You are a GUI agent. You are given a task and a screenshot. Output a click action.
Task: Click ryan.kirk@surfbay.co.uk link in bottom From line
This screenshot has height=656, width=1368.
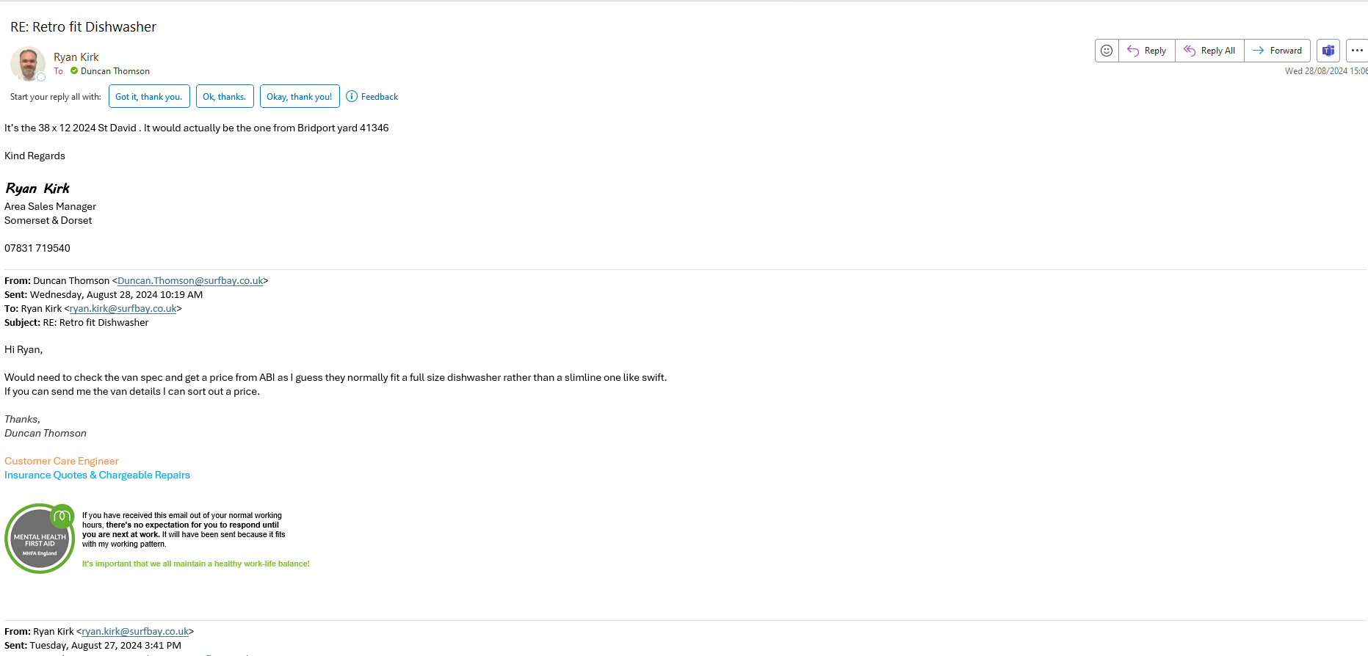[x=135, y=632]
